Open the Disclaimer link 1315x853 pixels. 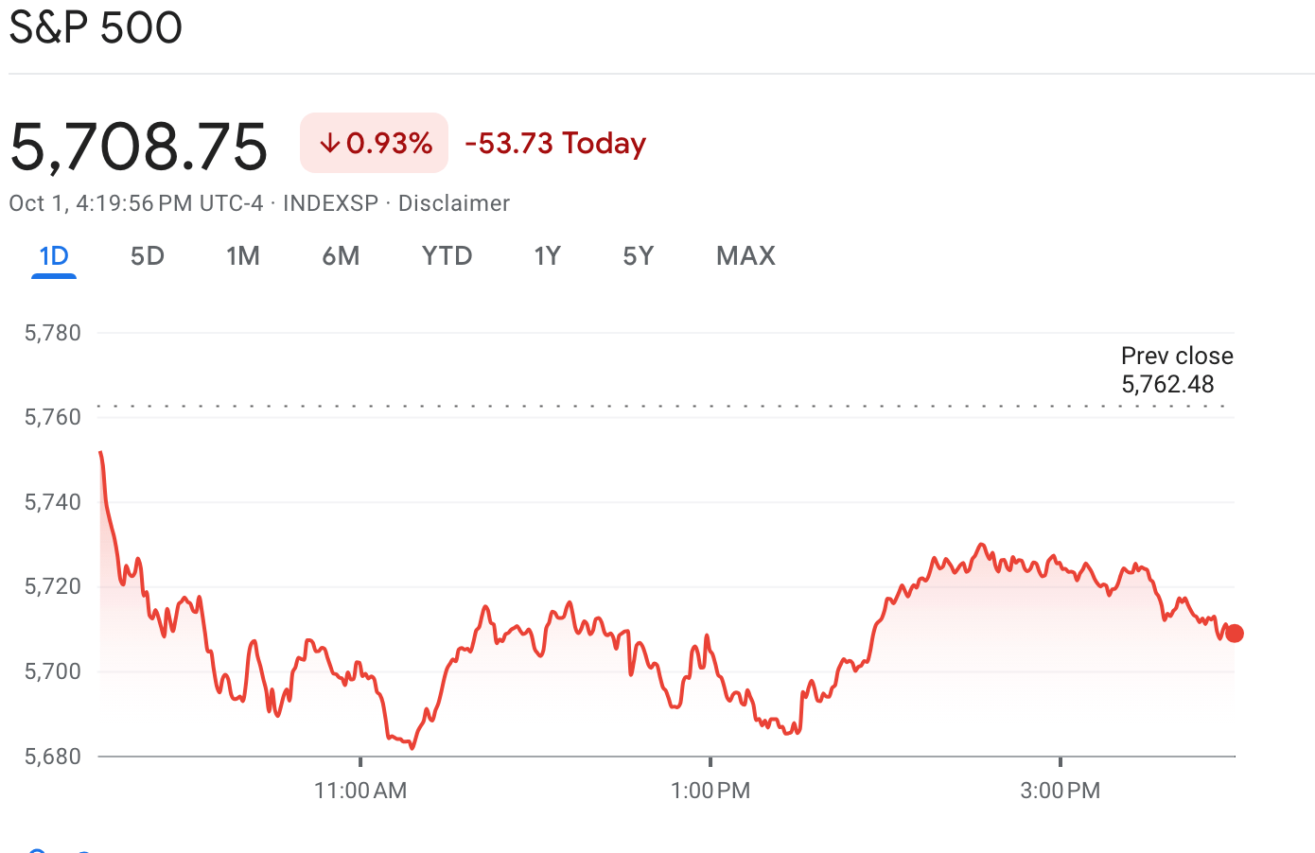(x=453, y=203)
